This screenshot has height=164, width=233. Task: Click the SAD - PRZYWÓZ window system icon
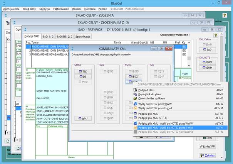[25, 30]
